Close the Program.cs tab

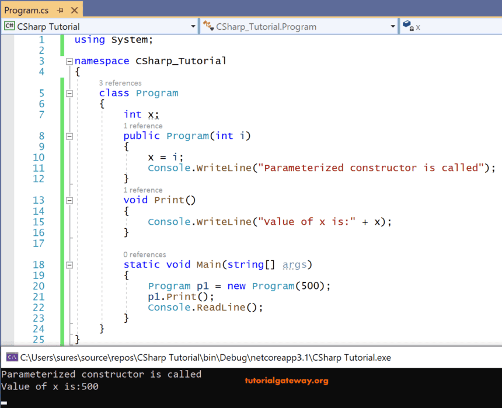(74, 10)
